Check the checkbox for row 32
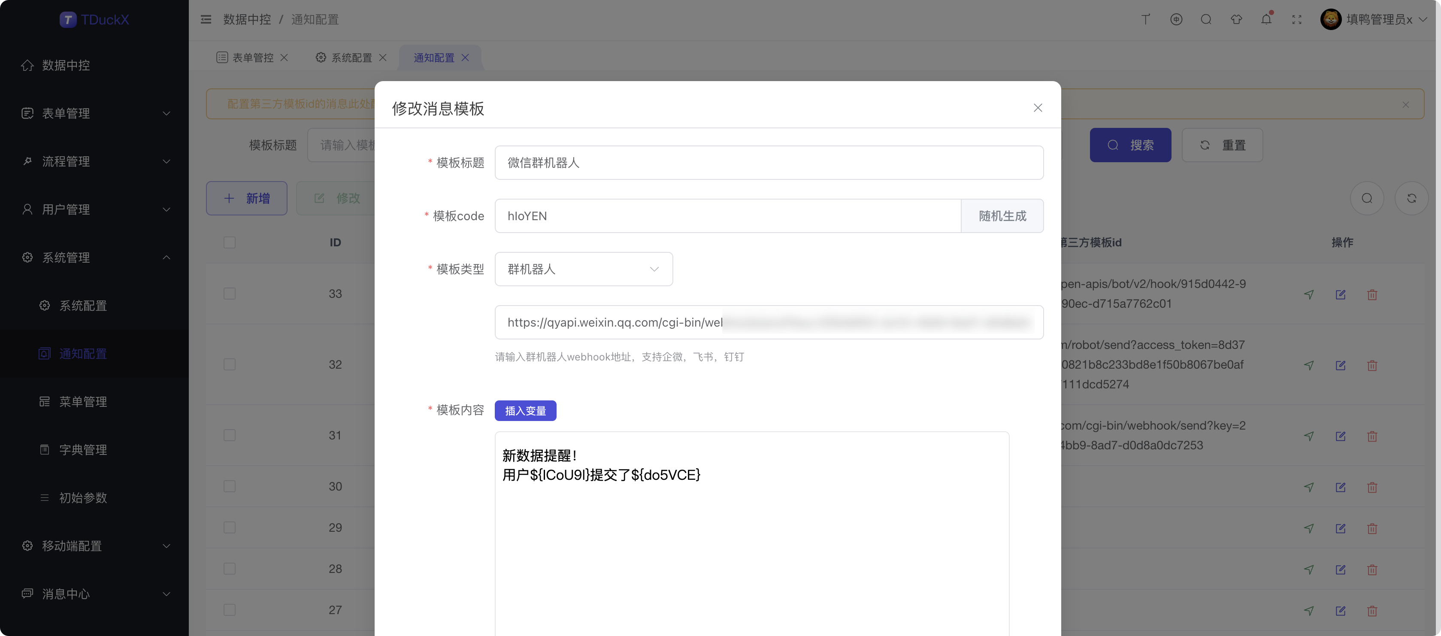This screenshot has width=1441, height=636. (229, 364)
